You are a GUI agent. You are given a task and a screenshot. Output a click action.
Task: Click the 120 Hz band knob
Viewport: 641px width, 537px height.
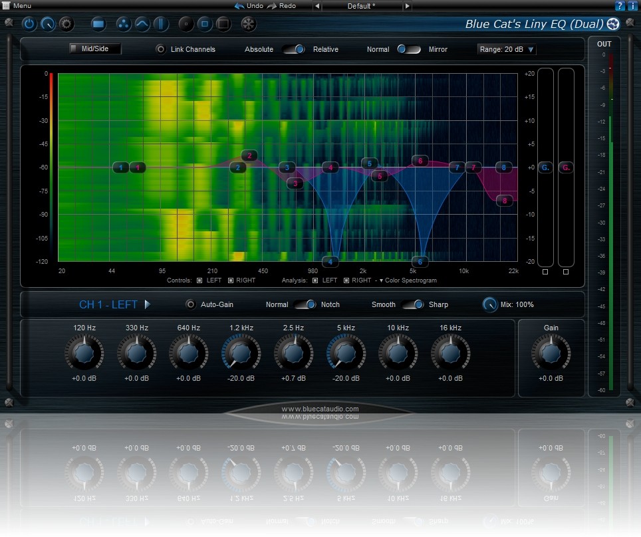[84, 353]
